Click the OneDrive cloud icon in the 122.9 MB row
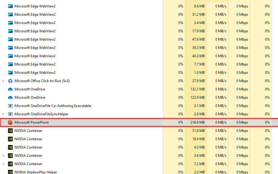The width and height of the screenshot is (278, 174). click(10, 98)
